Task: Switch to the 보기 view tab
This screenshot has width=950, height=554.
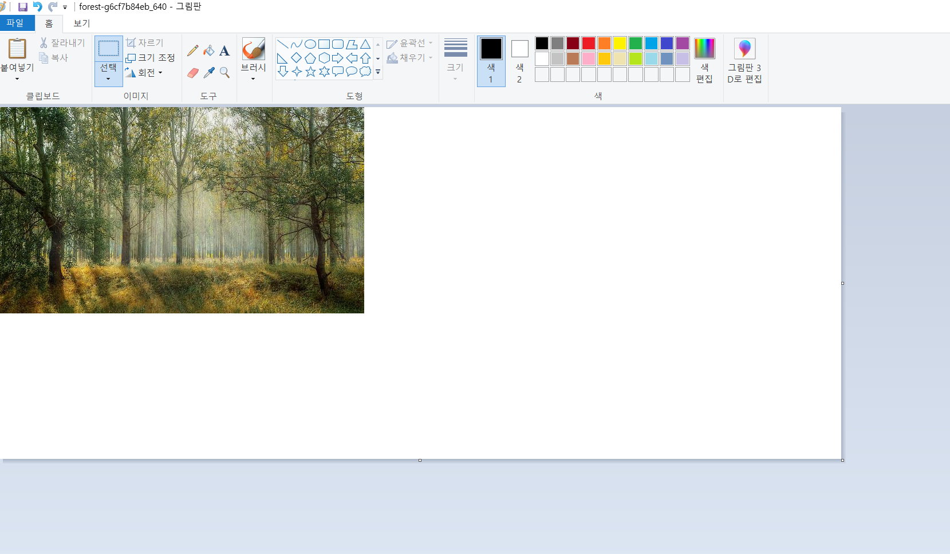Action: 82,23
